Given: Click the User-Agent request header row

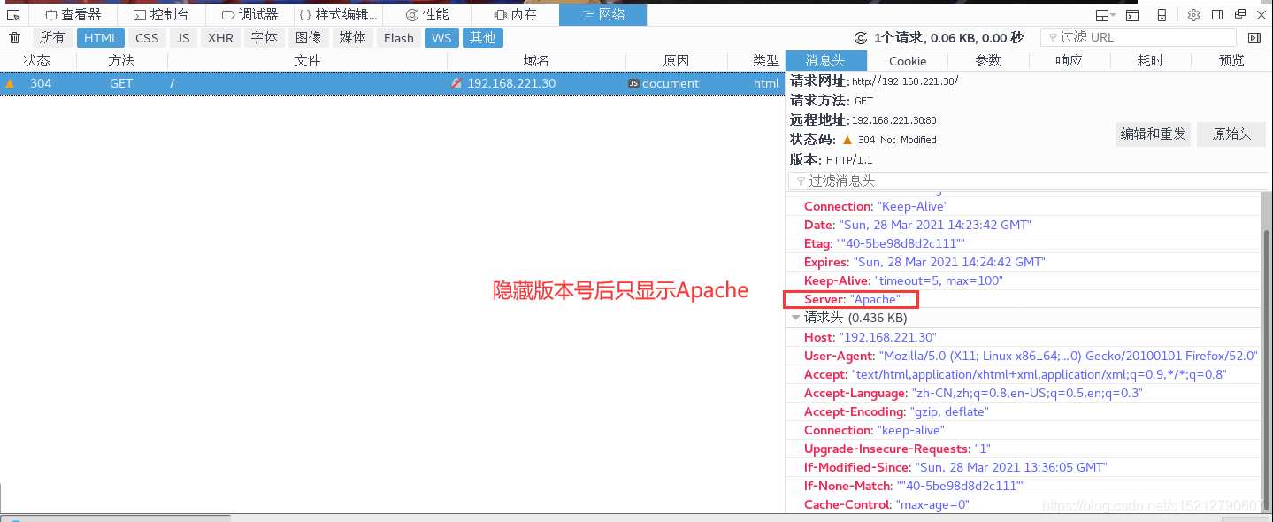Looking at the screenshot, I should pyautogui.click(x=1024, y=356).
